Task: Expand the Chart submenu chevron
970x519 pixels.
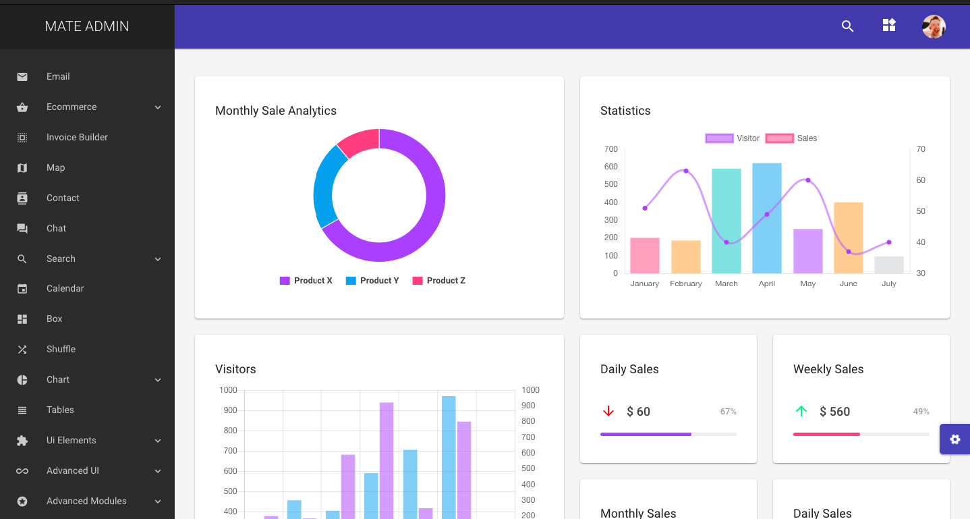Action: coord(158,380)
